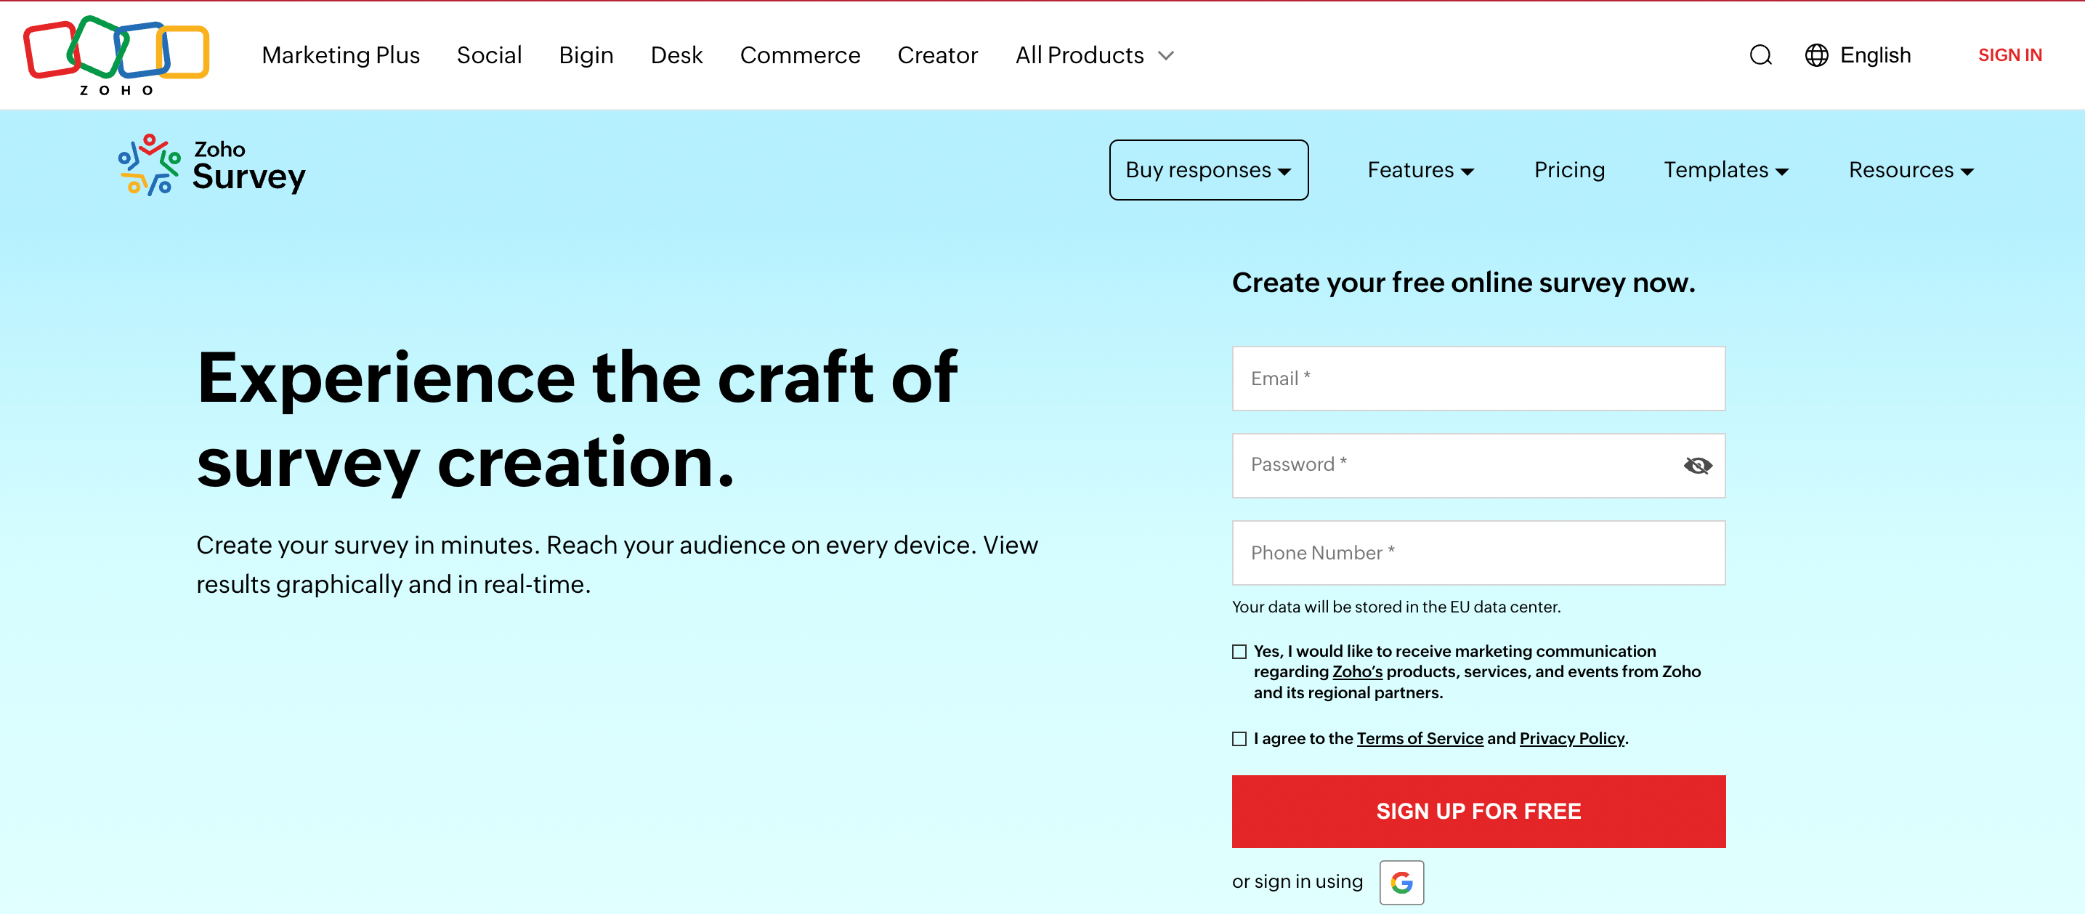Image resolution: width=2085 pixels, height=914 pixels.
Task: Expand the Features menu
Action: [x=1420, y=170]
